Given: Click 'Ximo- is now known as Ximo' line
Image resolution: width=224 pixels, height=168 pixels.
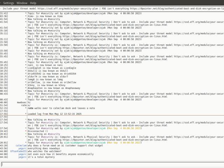Looking at the screenshot, I should [43, 16].
